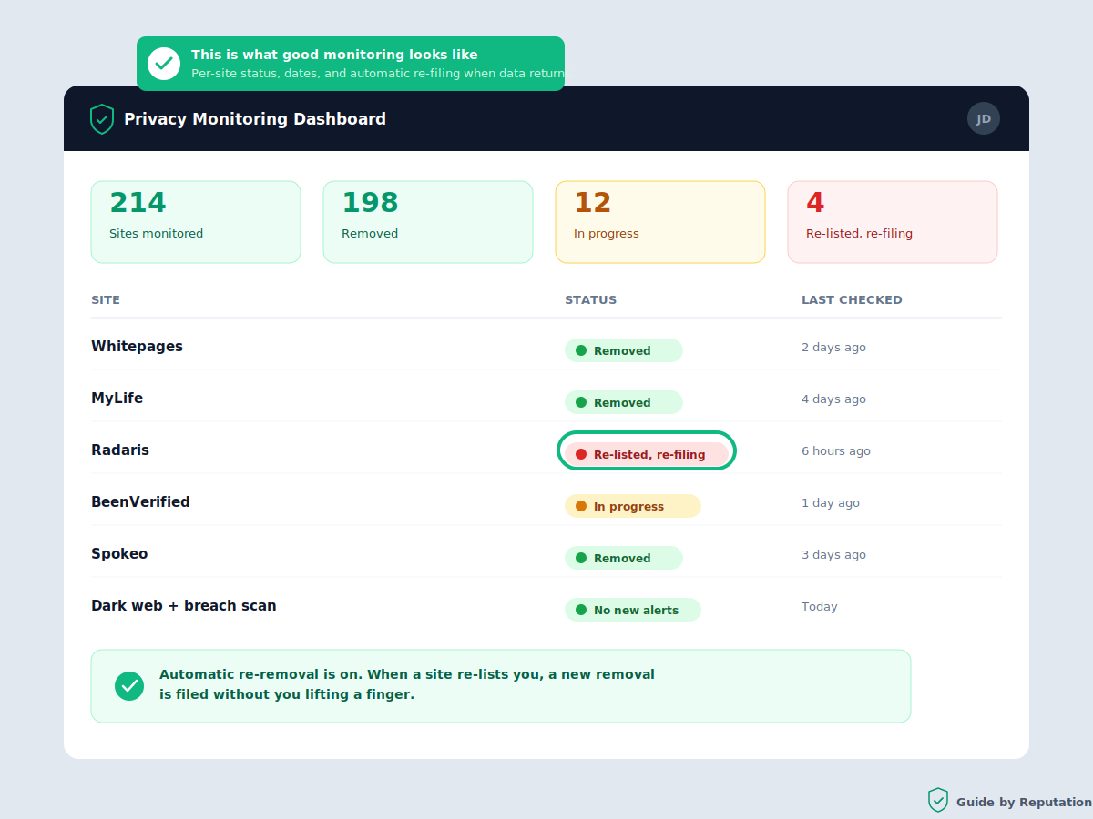Screen dimensions: 1093x819
Task: Click the checkmark icon in the green banner
Action: click(x=164, y=64)
